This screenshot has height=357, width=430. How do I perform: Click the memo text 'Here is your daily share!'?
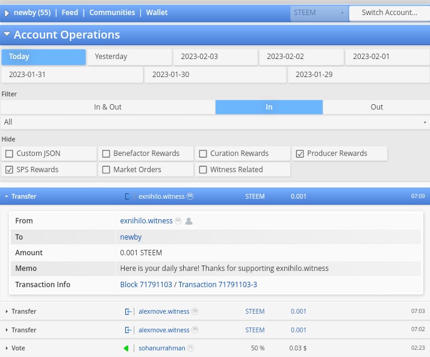[160, 269]
